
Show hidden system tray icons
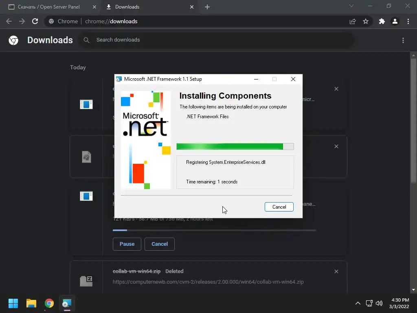click(358, 303)
